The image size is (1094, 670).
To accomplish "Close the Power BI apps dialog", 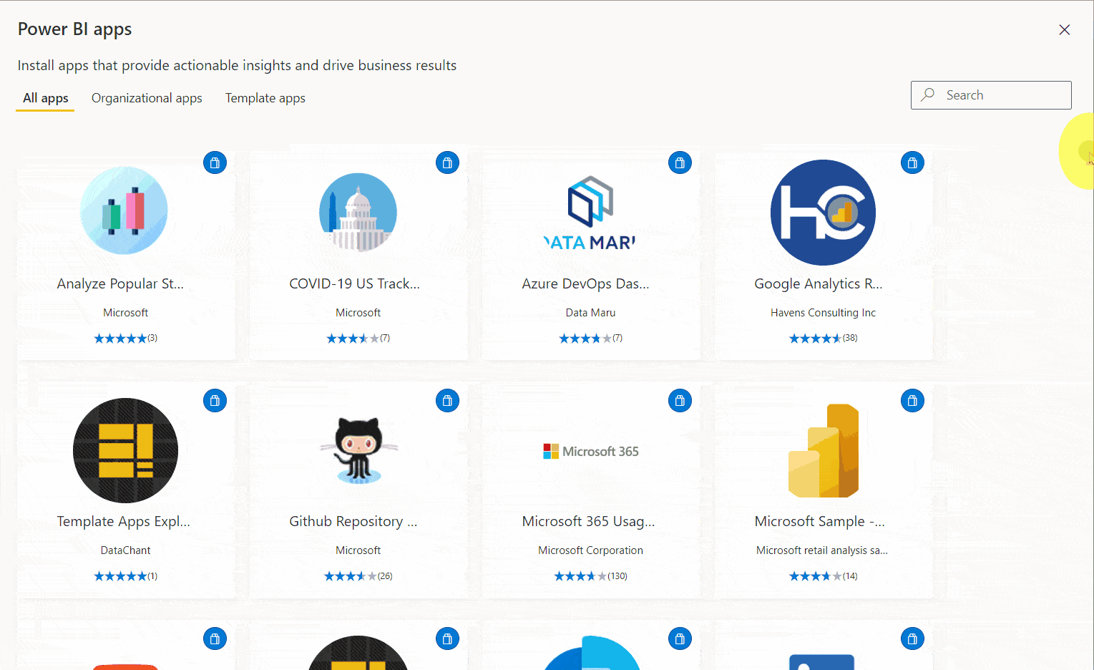I will point(1064,29).
